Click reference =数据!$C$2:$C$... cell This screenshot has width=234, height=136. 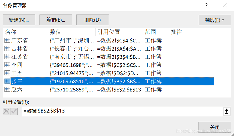tap(119, 65)
